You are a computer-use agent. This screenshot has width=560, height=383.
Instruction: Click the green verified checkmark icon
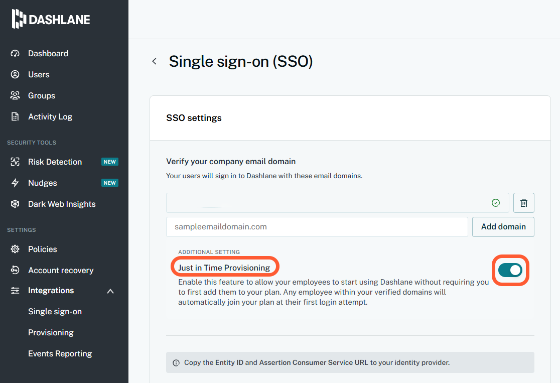(x=495, y=203)
